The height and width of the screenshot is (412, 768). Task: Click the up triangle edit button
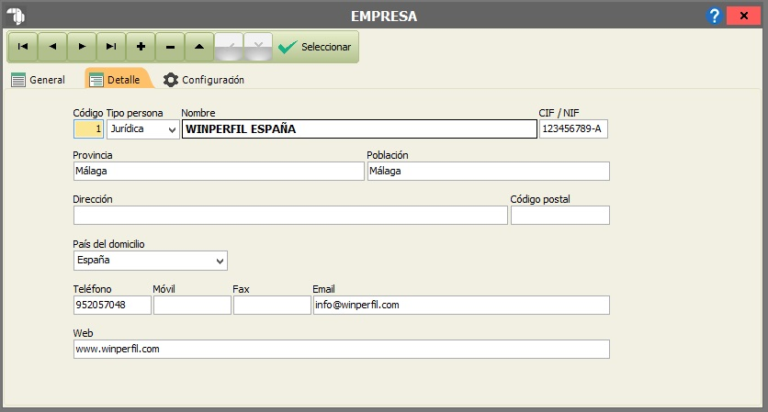[199, 47]
